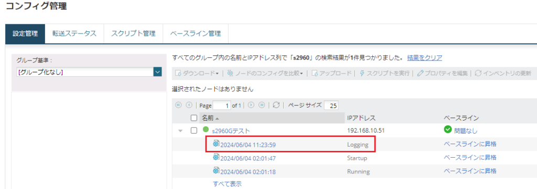537x189 pixels.
Task: Go to the next page icon
Action: (x=251, y=105)
